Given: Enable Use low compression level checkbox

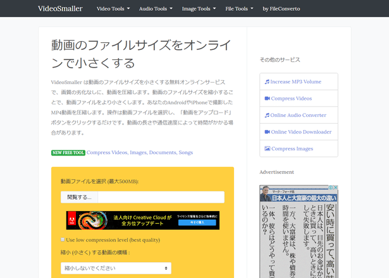Looking at the screenshot, I should [x=63, y=239].
